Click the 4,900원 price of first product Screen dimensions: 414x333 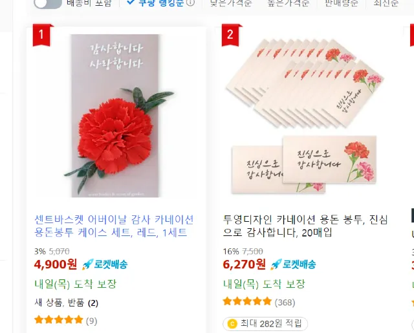(56, 264)
